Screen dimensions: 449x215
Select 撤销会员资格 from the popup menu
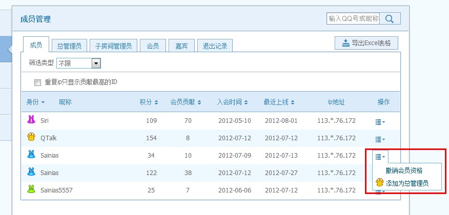(x=404, y=170)
